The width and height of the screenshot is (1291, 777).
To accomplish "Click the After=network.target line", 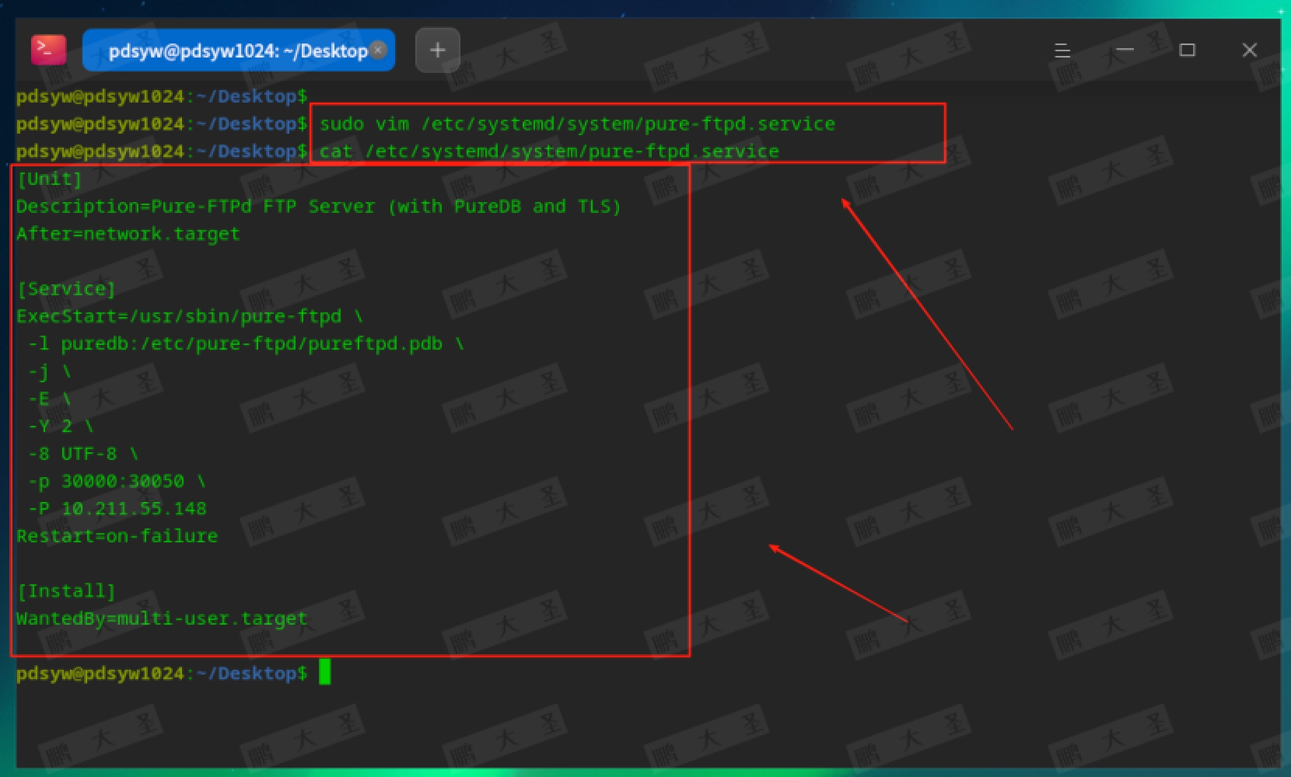I will tap(128, 233).
